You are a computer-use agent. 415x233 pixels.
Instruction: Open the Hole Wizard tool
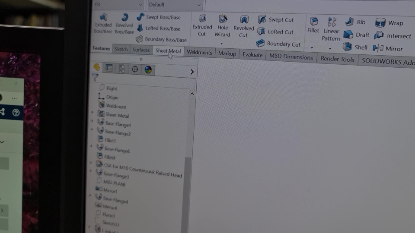(x=222, y=26)
